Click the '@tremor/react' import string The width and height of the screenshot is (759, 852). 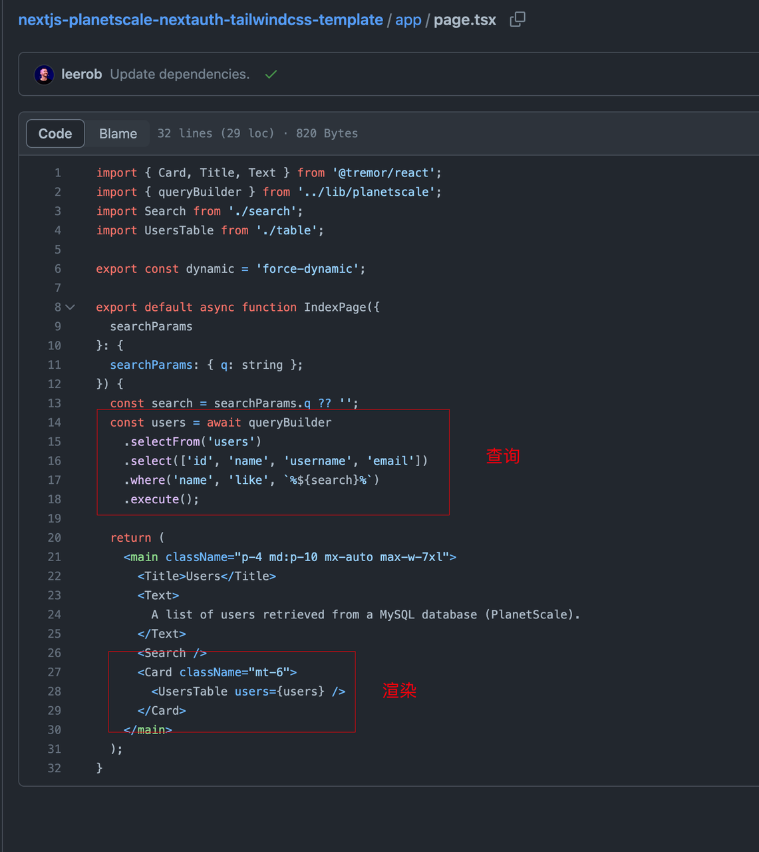[383, 173]
